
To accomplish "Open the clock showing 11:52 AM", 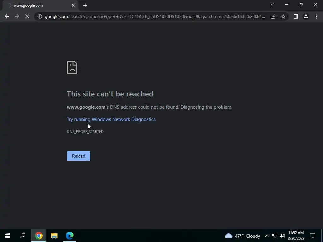I will coord(296,236).
